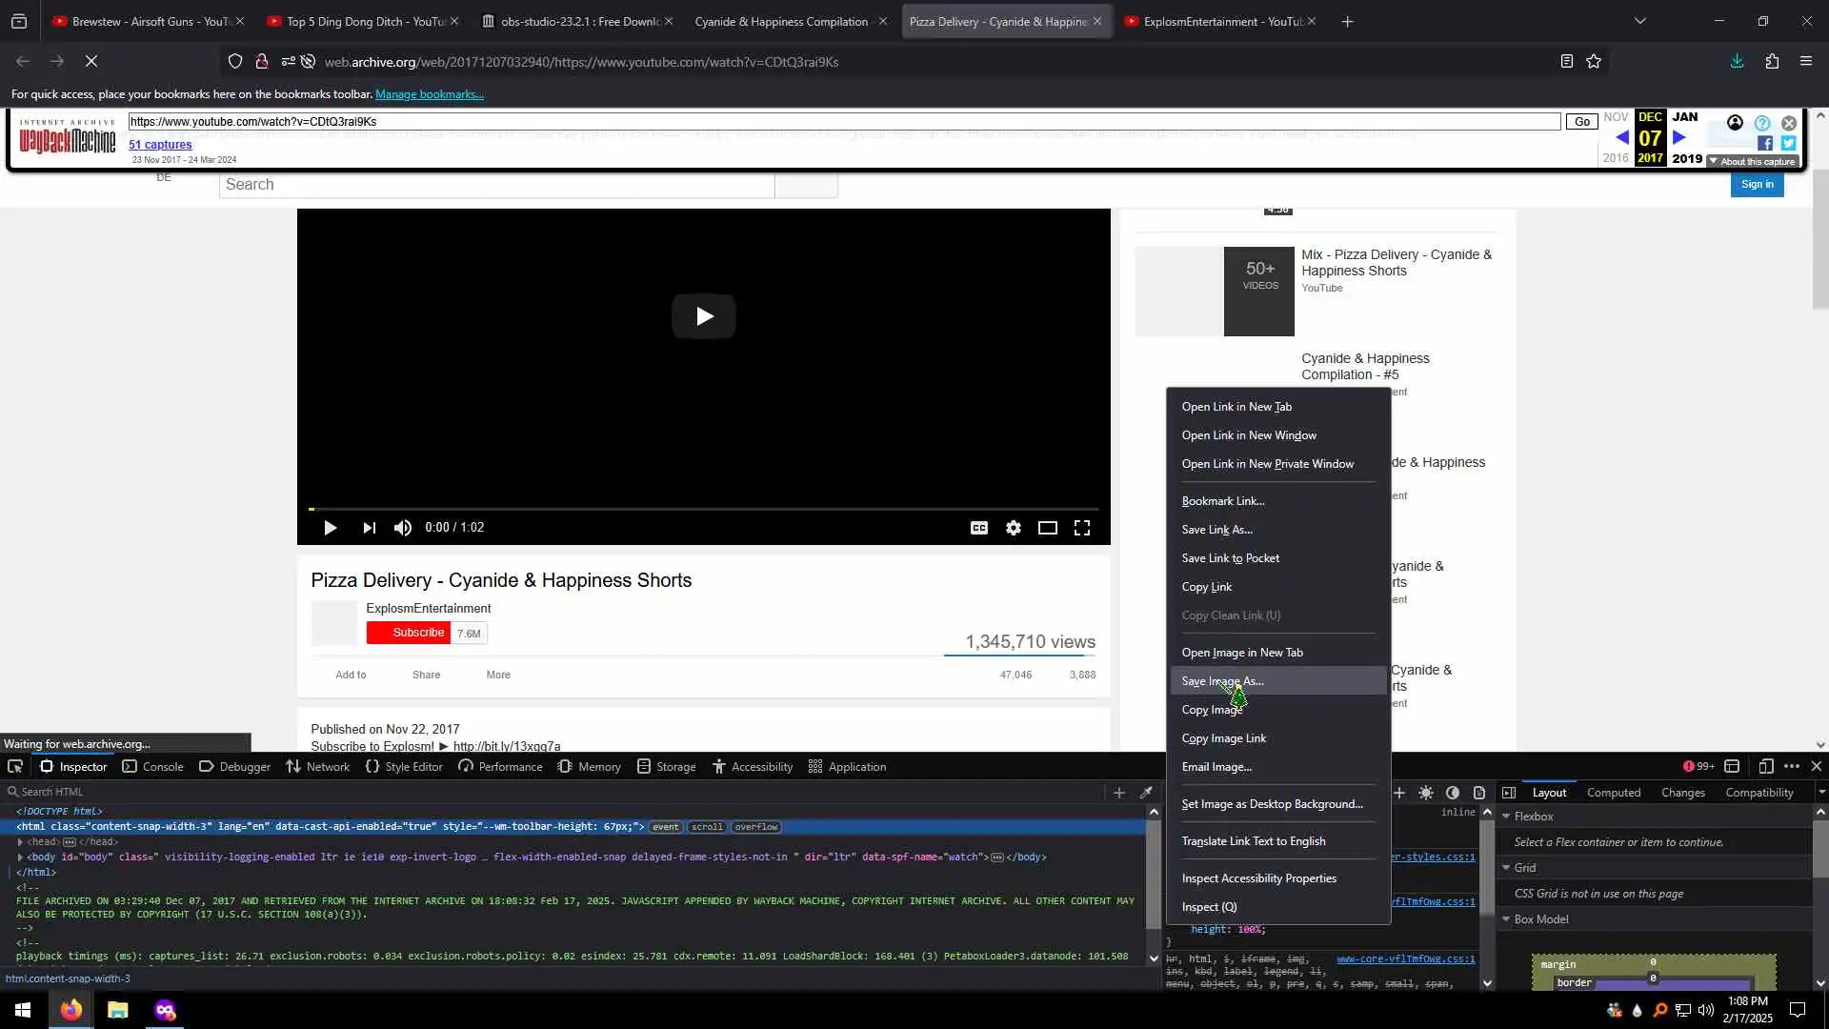Select Save Image As menu entry
This screenshot has width=1829, height=1029.
[x=1222, y=681]
